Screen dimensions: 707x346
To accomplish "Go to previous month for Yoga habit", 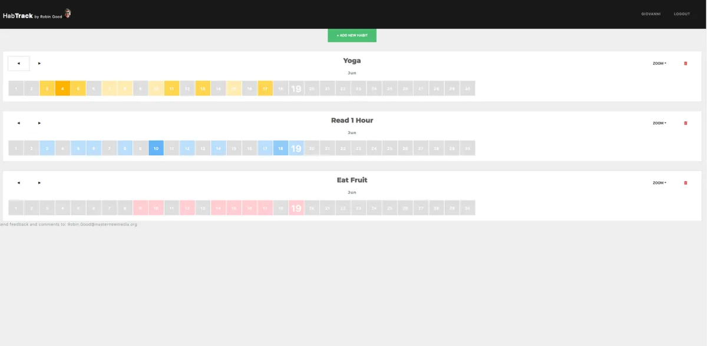I will click(18, 63).
